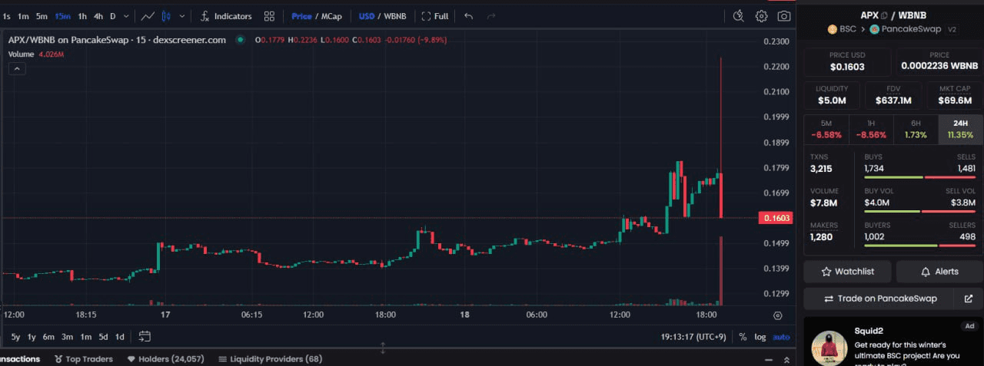This screenshot has width=984, height=366.
Task: Open Alerts for this pair
Action: (939, 272)
